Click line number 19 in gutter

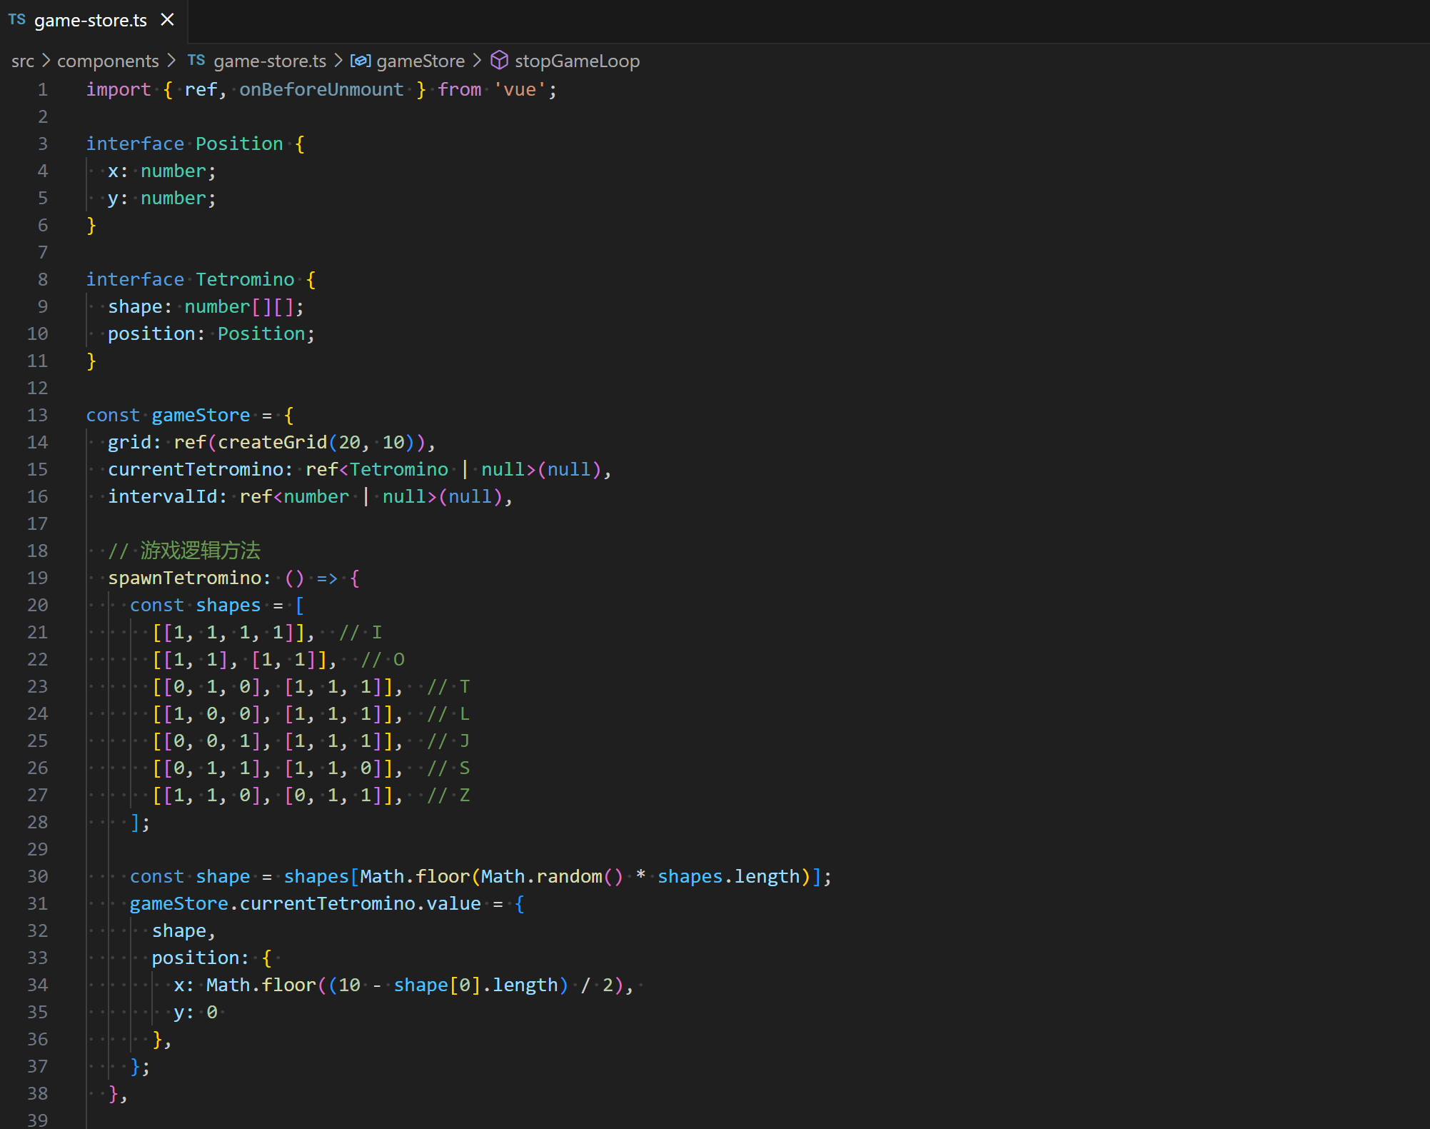click(x=37, y=578)
